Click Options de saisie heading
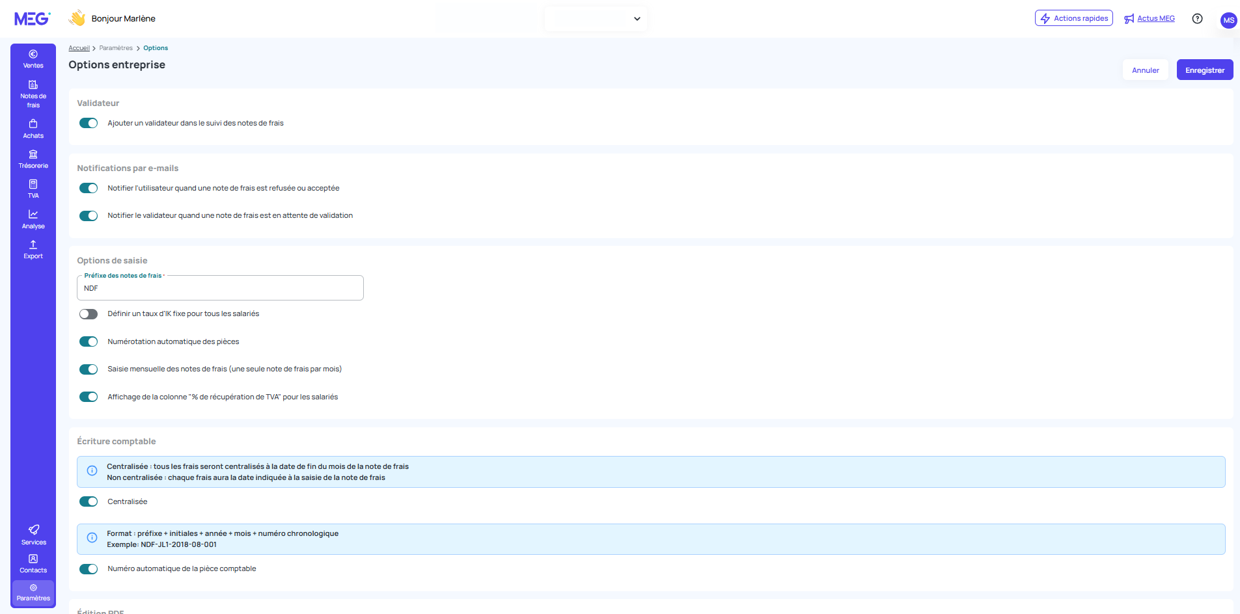Screen dimensions: 1240x614 [x=112, y=261]
